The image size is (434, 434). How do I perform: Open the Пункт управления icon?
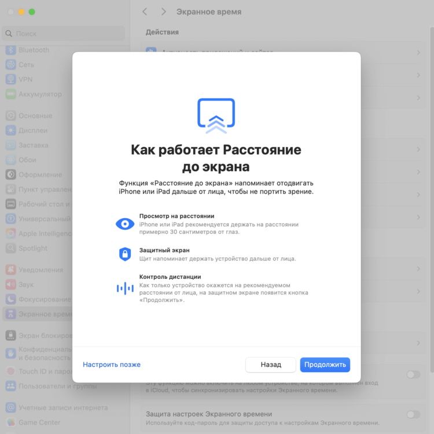click(x=11, y=189)
